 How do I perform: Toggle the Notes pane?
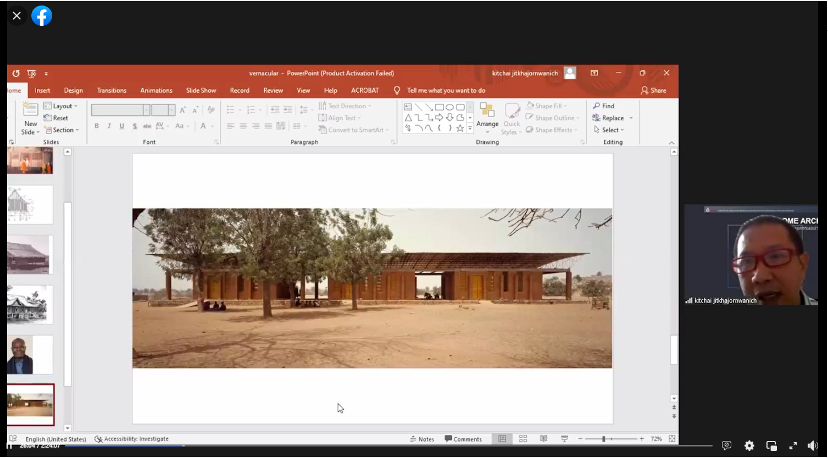point(422,439)
